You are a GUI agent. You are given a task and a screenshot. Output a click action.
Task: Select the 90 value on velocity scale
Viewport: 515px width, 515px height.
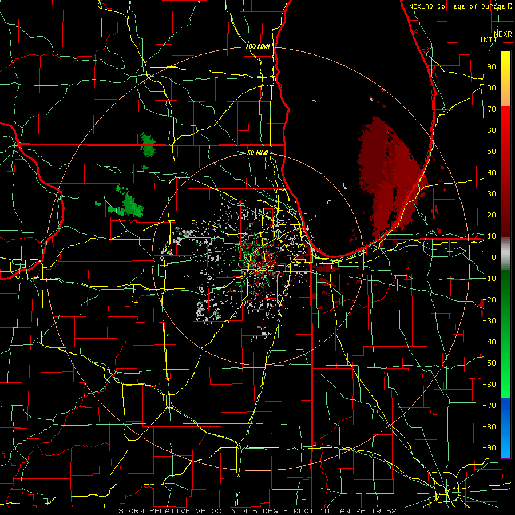(x=492, y=67)
